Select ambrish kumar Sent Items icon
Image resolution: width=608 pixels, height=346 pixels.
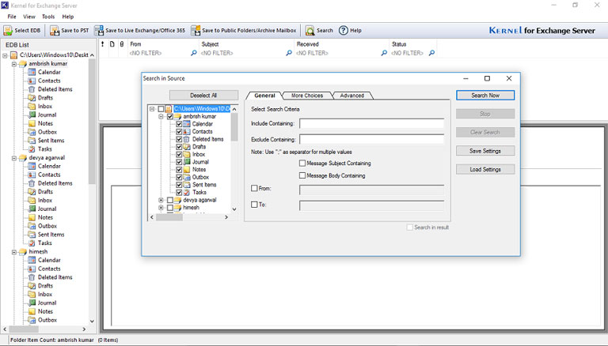point(32,141)
